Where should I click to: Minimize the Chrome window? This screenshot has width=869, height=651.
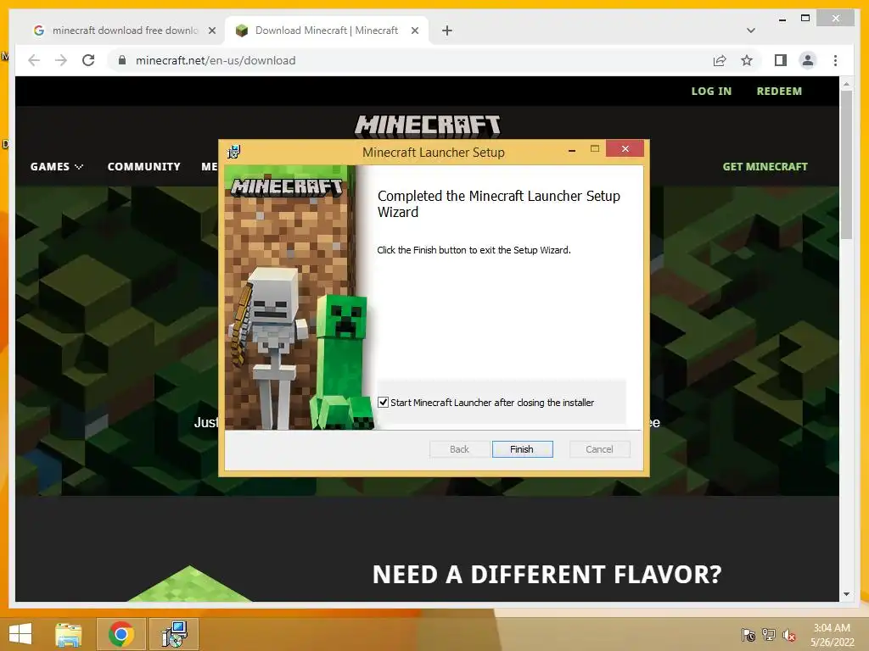782,19
